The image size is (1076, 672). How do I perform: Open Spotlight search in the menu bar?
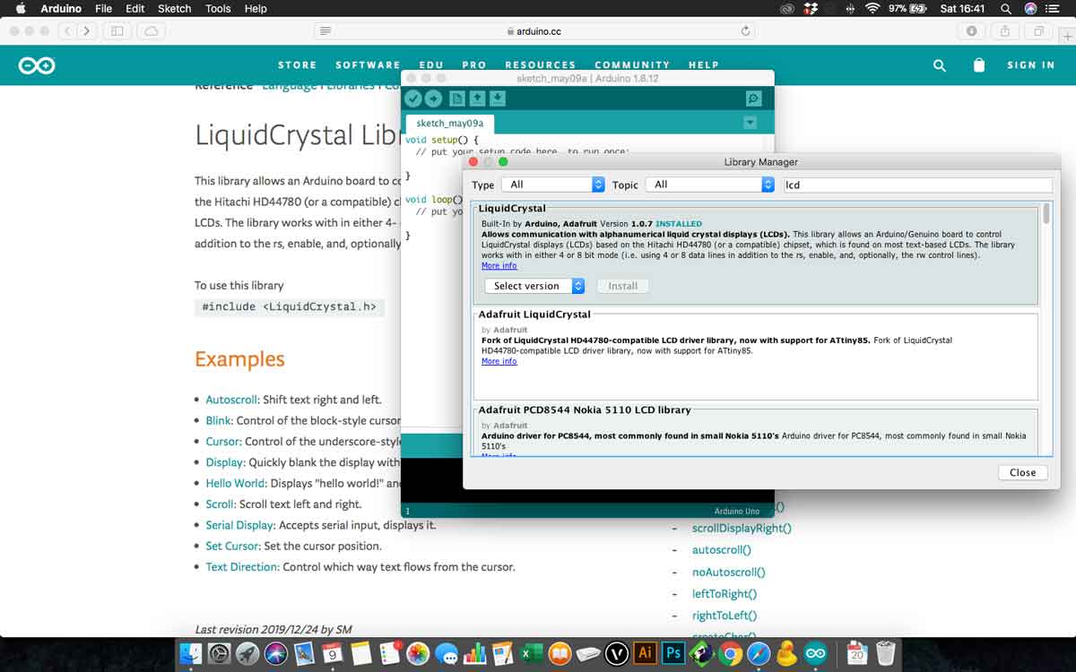[x=1006, y=8]
